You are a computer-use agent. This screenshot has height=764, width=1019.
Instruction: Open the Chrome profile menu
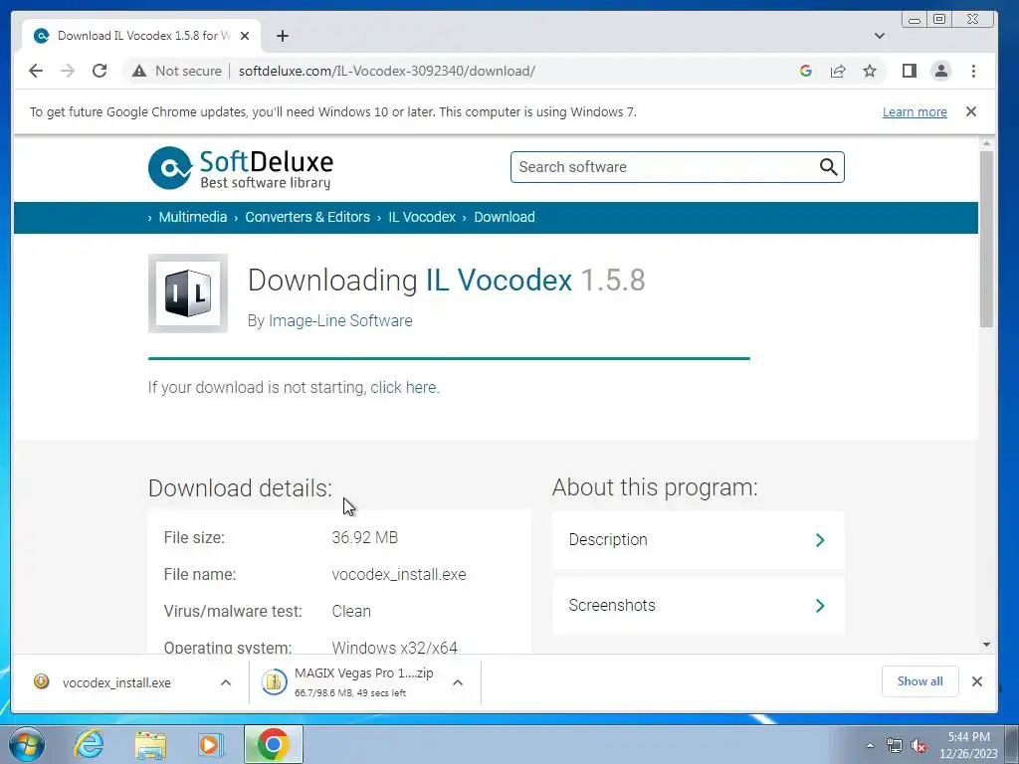pos(941,71)
